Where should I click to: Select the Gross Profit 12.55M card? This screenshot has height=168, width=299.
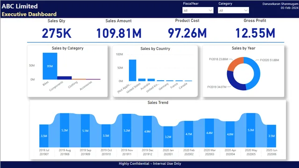click(x=255, y=29)
